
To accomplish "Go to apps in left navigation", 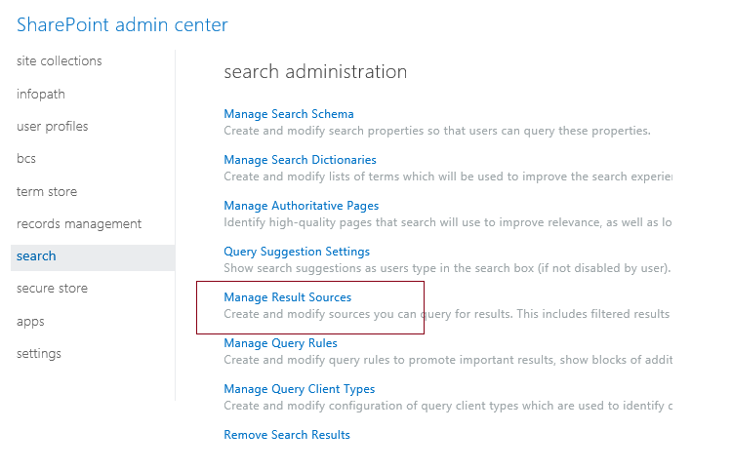I will point(30,322).
